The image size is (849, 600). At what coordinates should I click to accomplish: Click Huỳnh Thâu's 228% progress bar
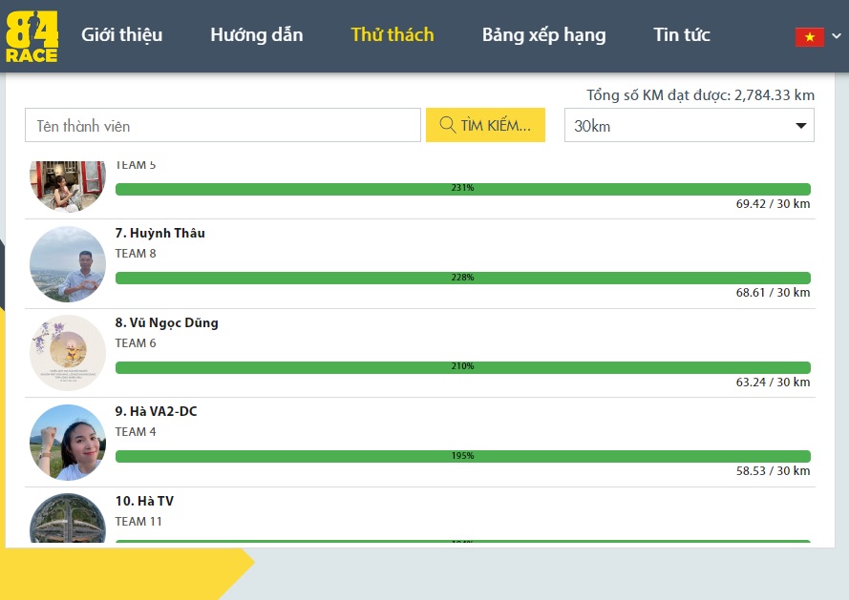point(462,278)
